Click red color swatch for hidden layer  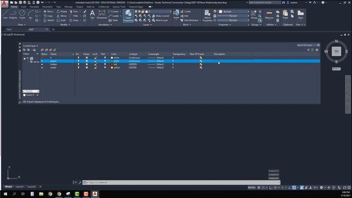pos(112,64)
